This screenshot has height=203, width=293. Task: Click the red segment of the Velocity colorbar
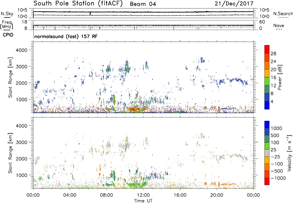coord(267,181)
